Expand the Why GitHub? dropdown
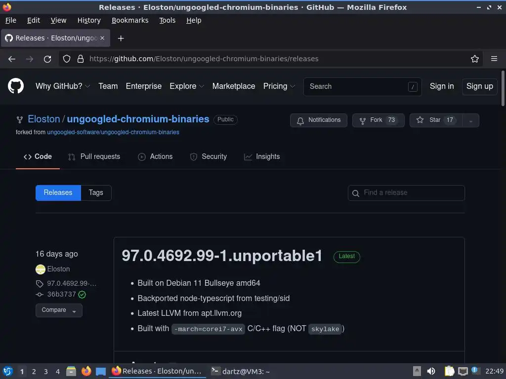The width and height of the screenshot is (506, 379). (x=63, y=86)
